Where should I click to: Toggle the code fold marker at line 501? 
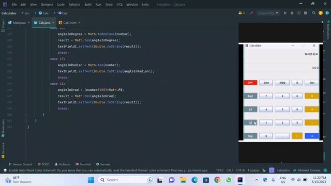(x=26, y=121)
